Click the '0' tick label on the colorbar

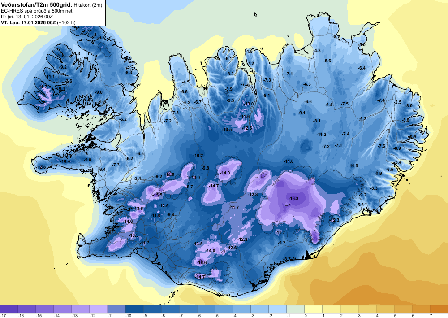pos(305,315)
